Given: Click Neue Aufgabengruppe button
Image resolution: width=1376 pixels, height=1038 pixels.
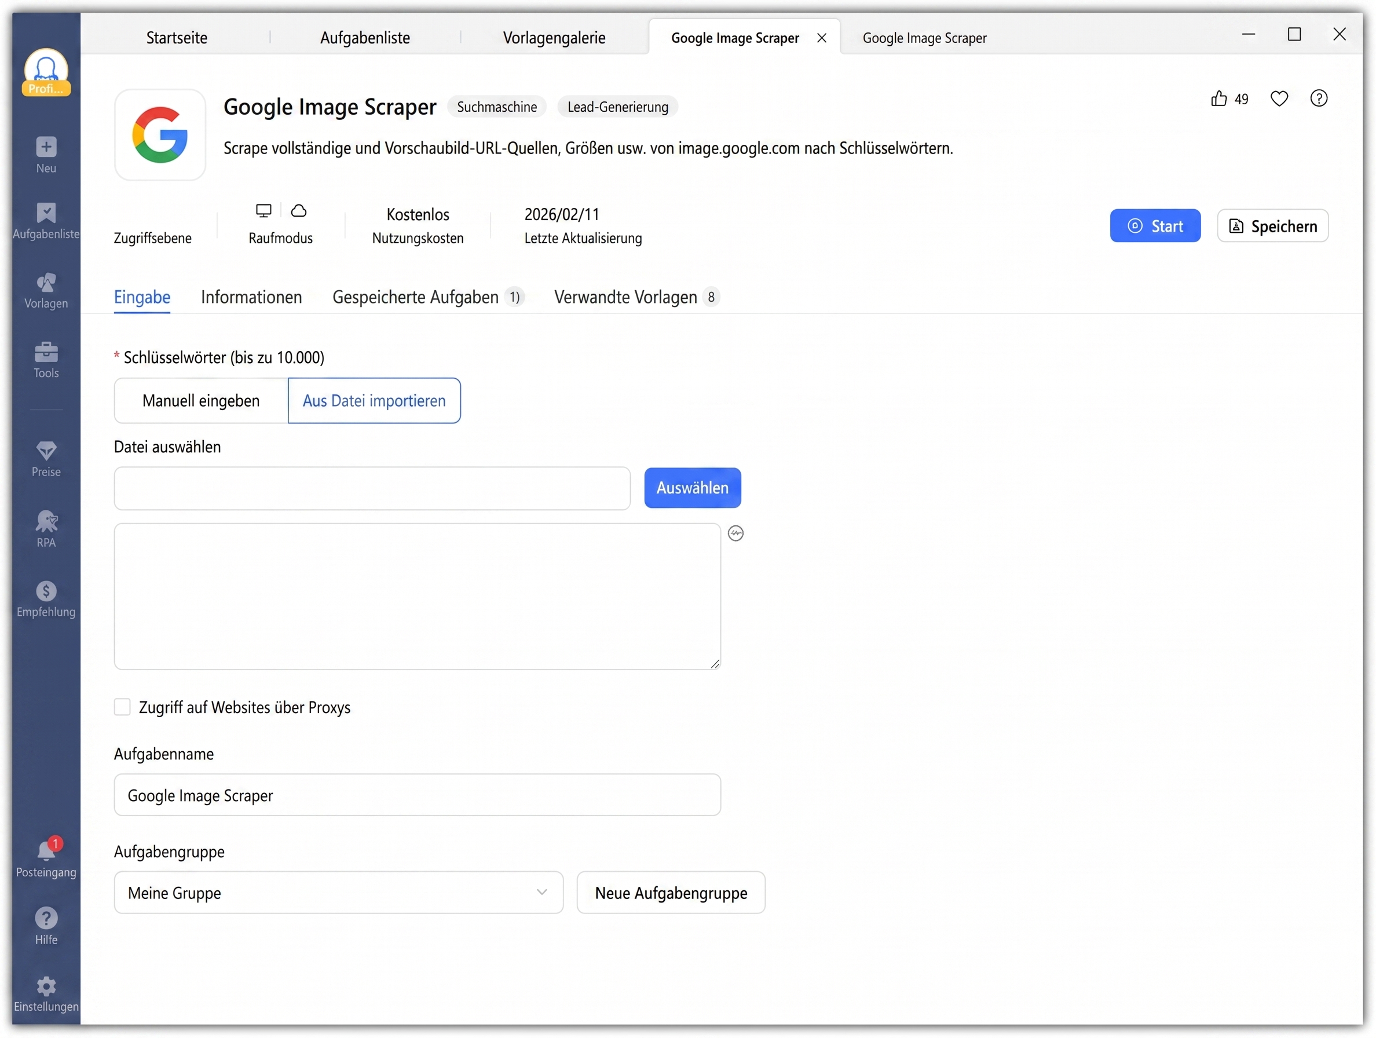Looking at the screenshot, I should pos(671,893).
